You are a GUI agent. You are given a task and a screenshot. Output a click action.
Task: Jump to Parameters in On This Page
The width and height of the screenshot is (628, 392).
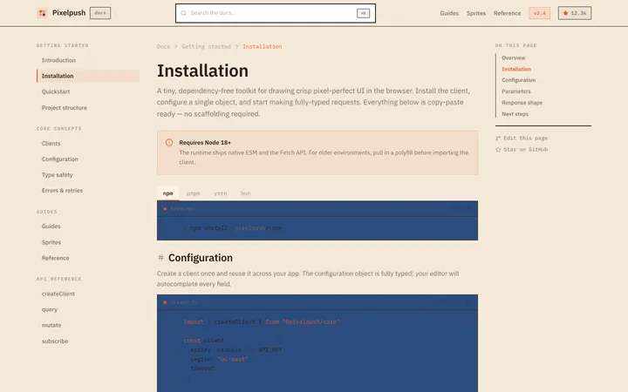[x=516, y=91]
